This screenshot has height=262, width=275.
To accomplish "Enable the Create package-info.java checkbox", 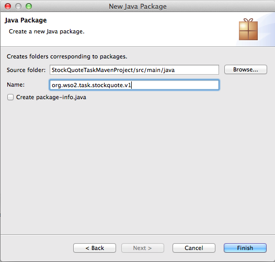I will 10,97.
